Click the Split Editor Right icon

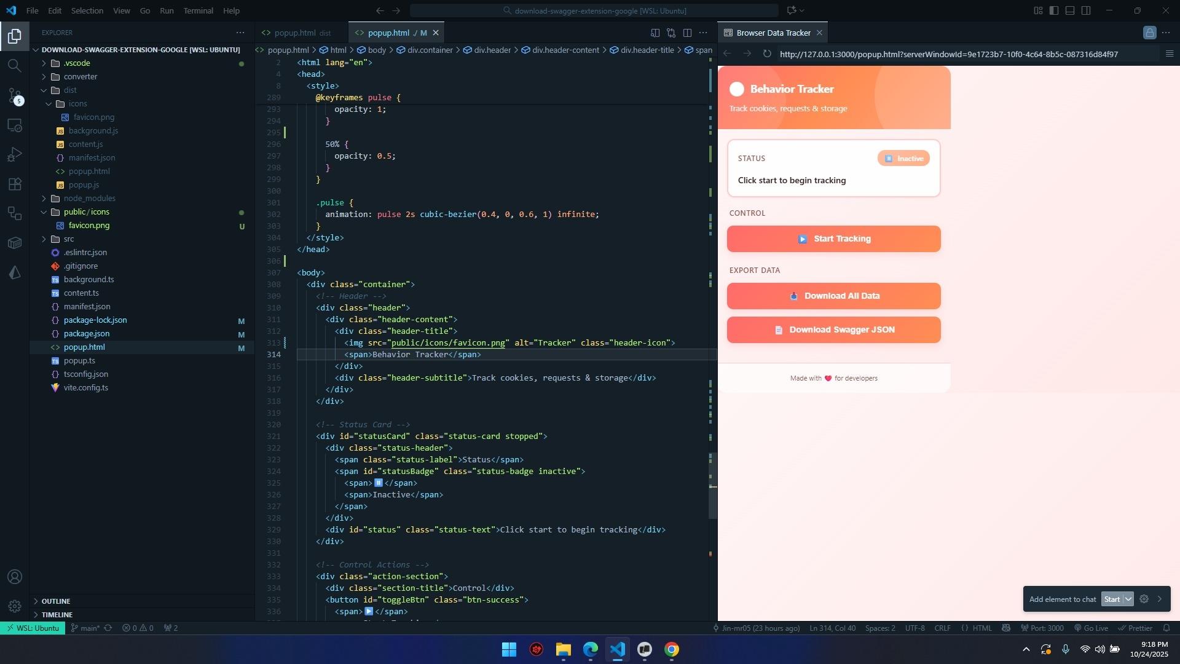tap(687, 33)
